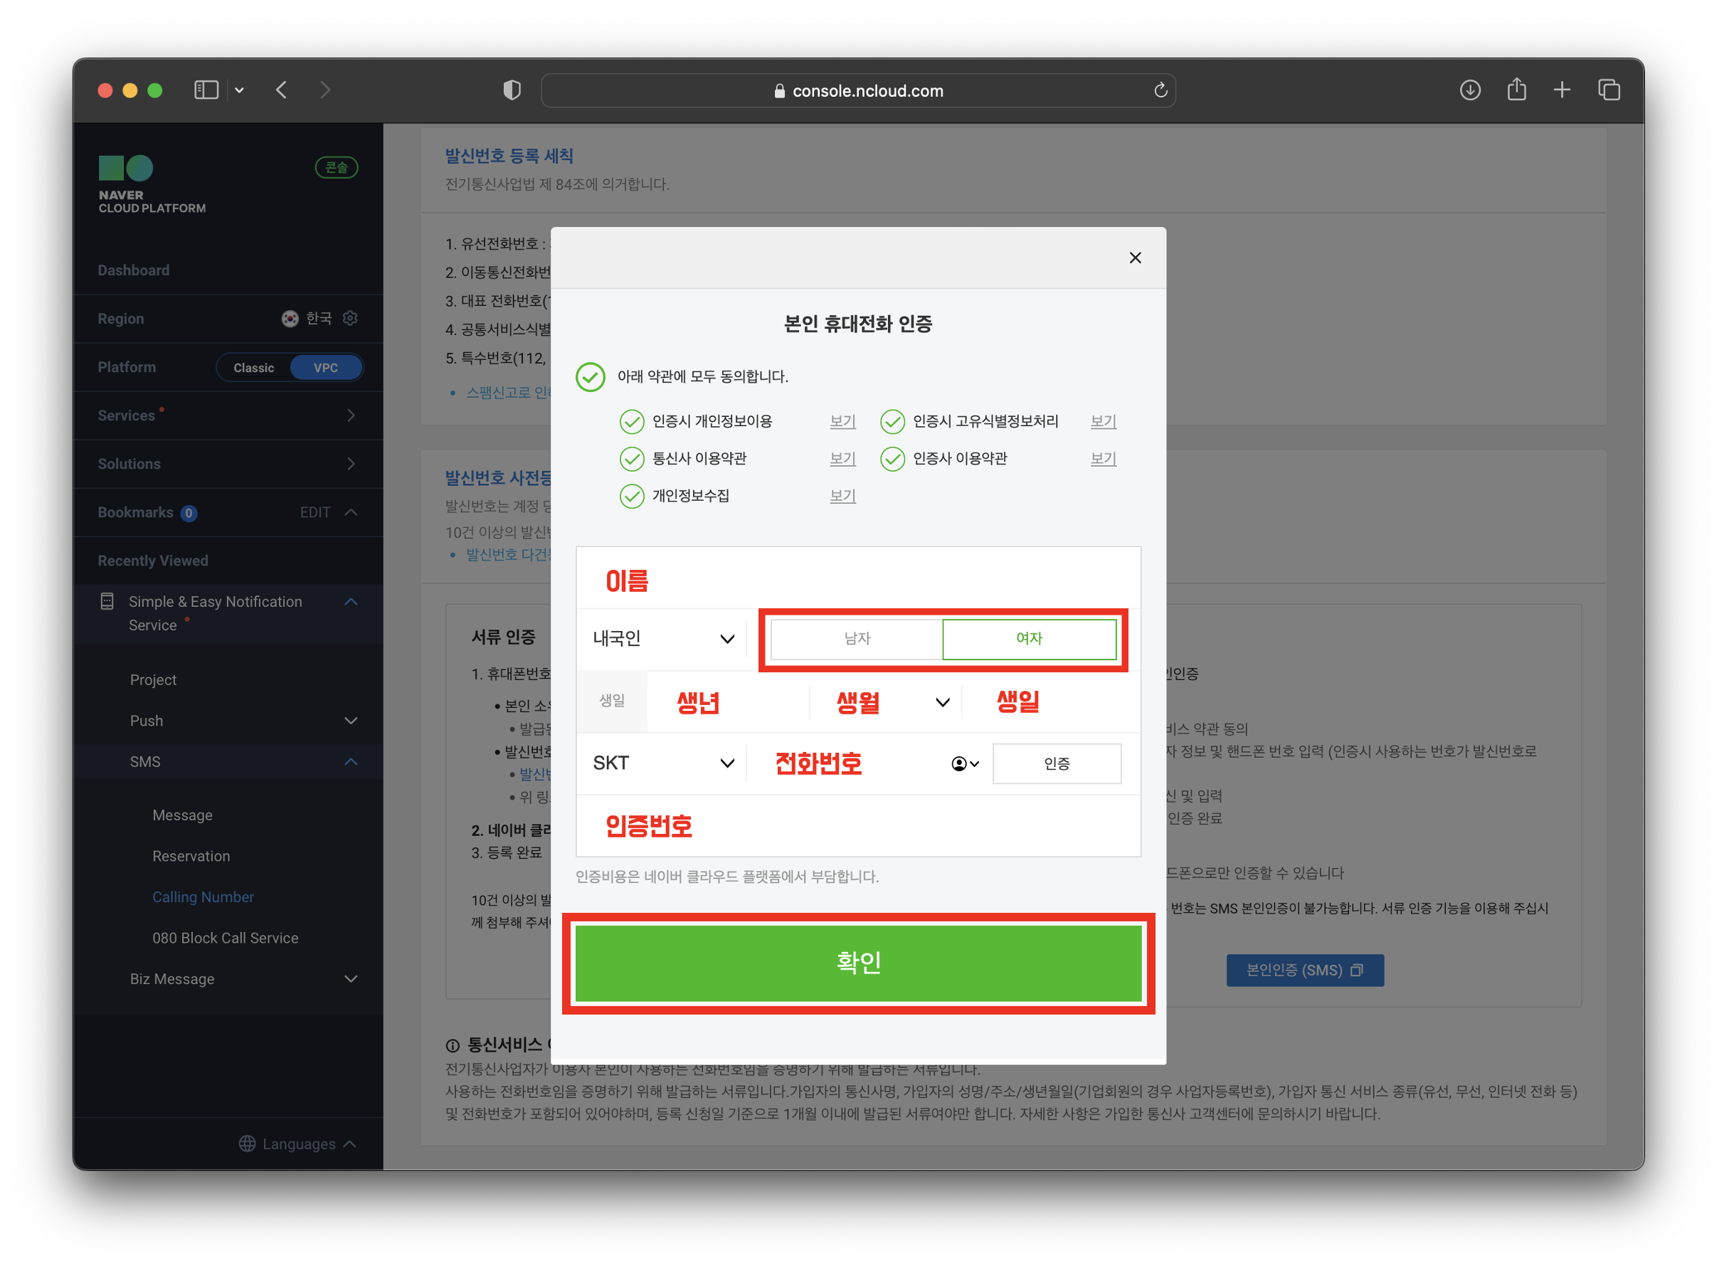Toggle the agree-to-all terms checkbox
This screenshot has width=1729, height=1265.
coord(591,377)
